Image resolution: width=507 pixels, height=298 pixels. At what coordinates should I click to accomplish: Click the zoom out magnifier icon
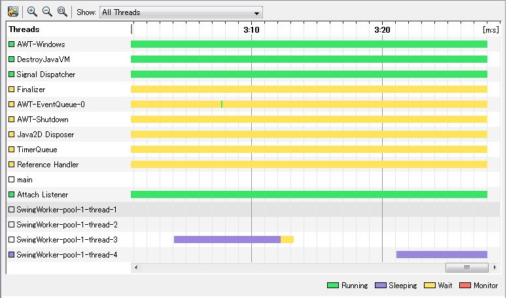point(47,12)
